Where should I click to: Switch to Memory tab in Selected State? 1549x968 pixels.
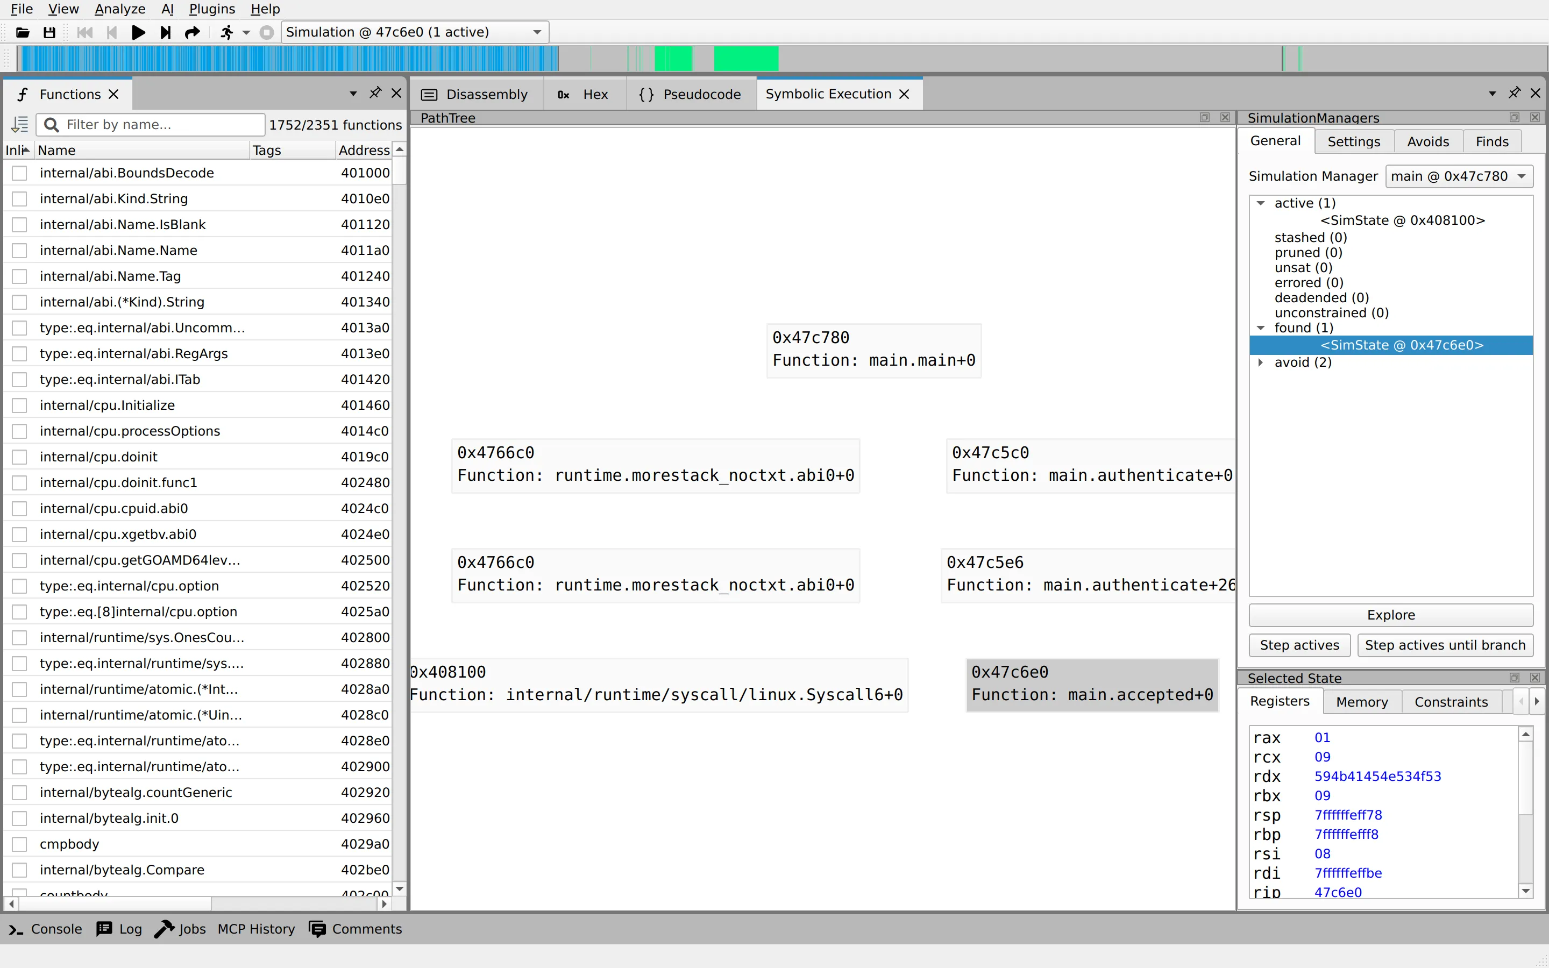pyautogui.click(x=1361, y=702)
